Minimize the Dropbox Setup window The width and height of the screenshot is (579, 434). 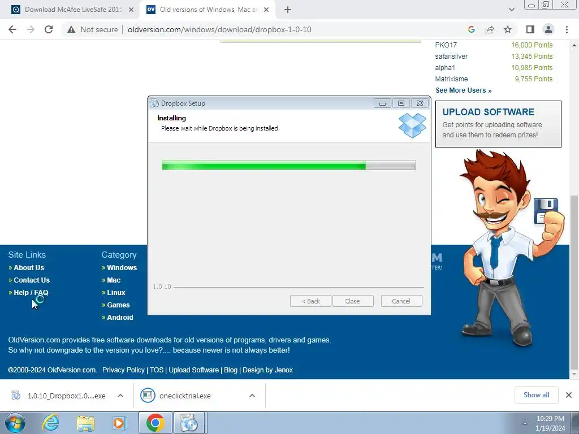pyautogui.click(x=382, y=103)
